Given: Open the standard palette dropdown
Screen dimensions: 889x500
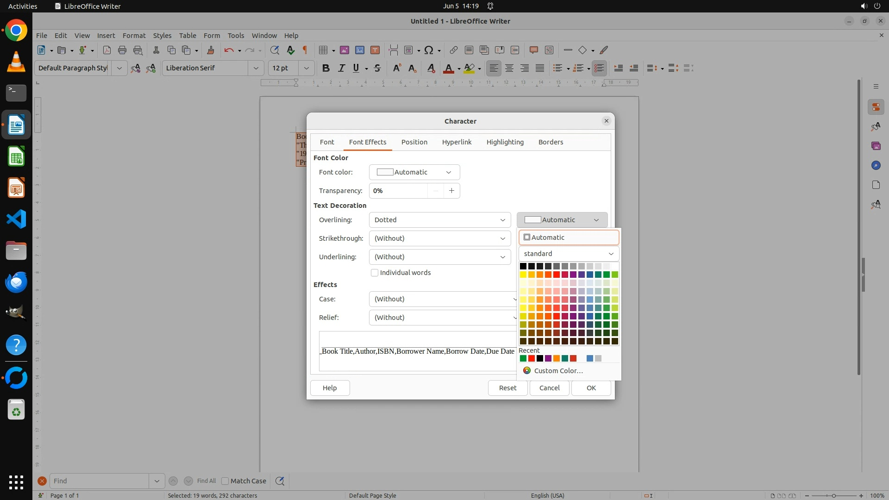Looking at the screenshot, I should (569, 254).
